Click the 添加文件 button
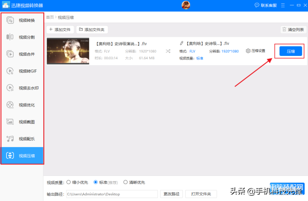Viewport: 308px width, 201px height. click(60, 29)
